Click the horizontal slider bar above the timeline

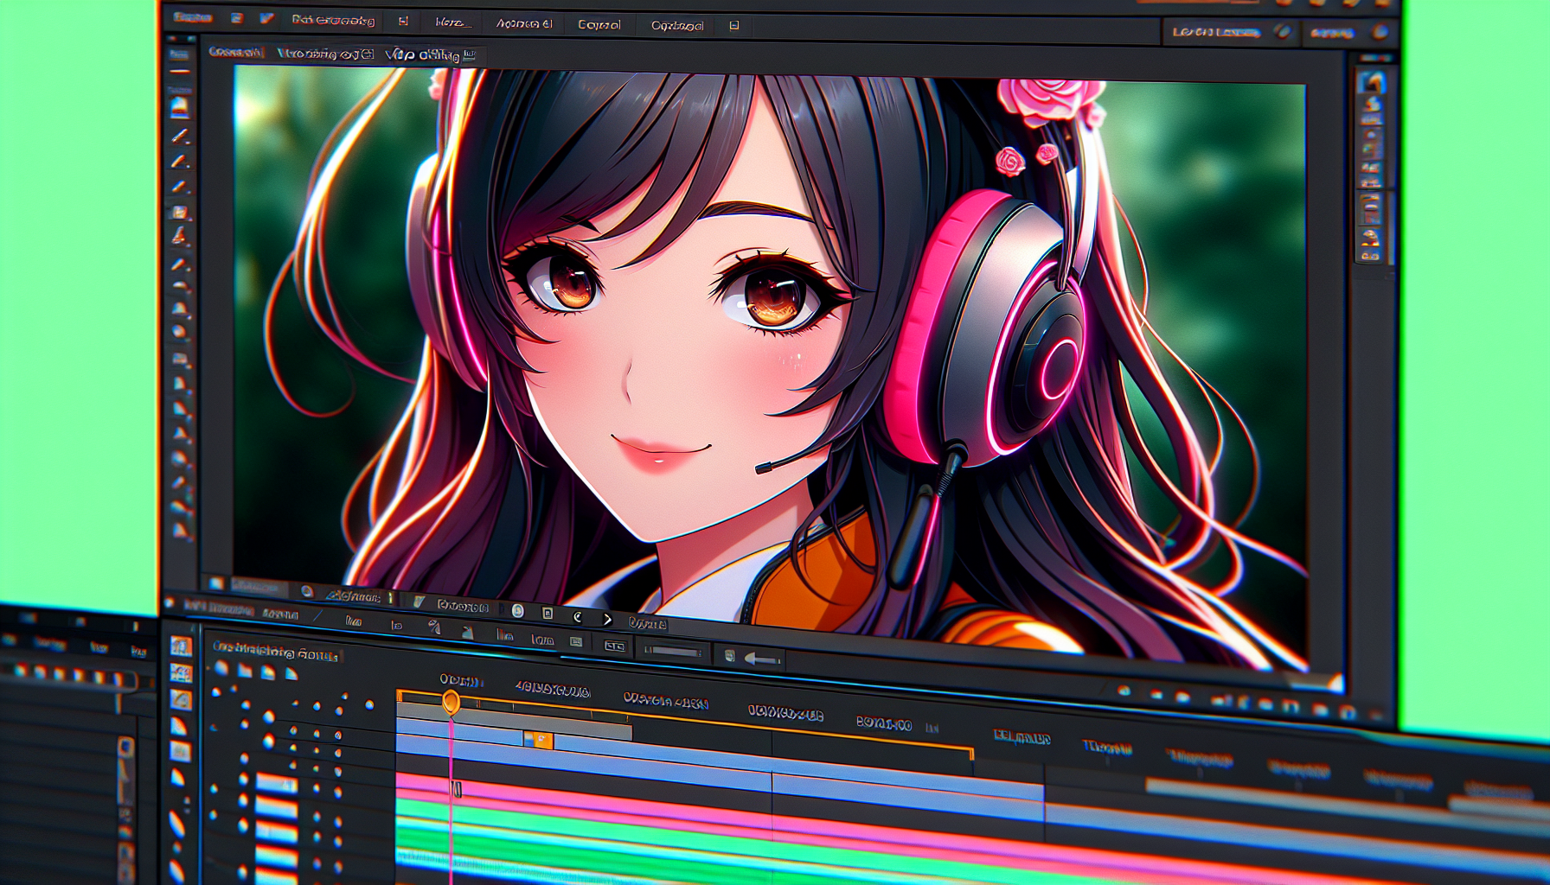[x=673, y=651]
